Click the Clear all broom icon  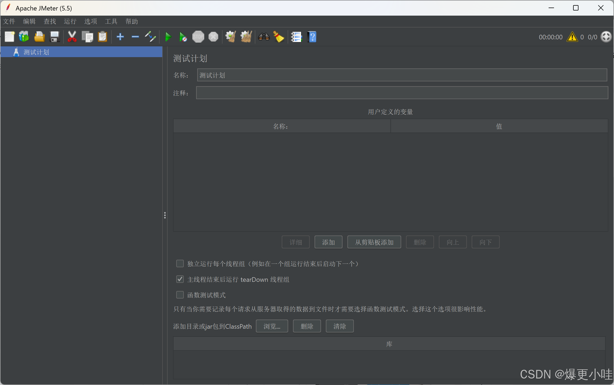pos(246,37)
